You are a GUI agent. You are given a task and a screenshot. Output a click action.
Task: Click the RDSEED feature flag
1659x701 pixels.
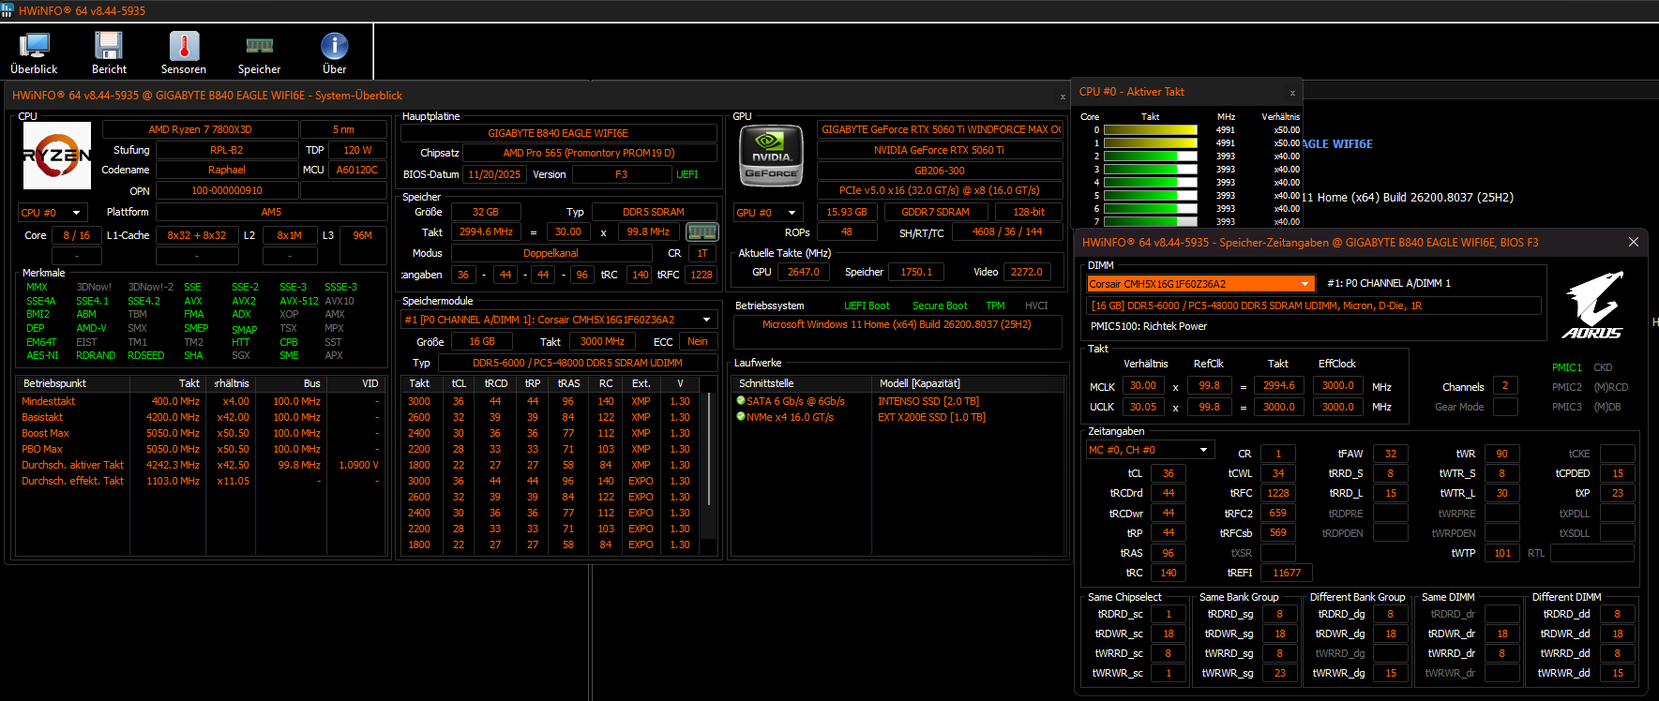pyautogui.click(x=146, y=355)
